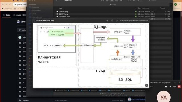The height and width of the screenshot is (102, 182).
Task: Minimize the call window
Action: (175, 82)
